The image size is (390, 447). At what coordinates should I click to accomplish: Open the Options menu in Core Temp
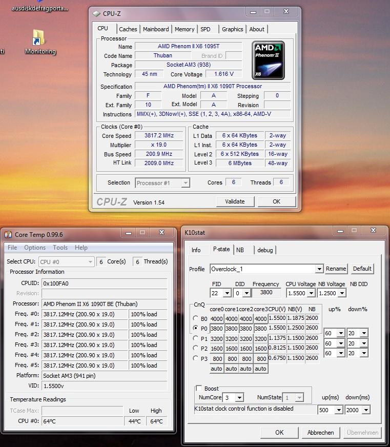point(35,248)
